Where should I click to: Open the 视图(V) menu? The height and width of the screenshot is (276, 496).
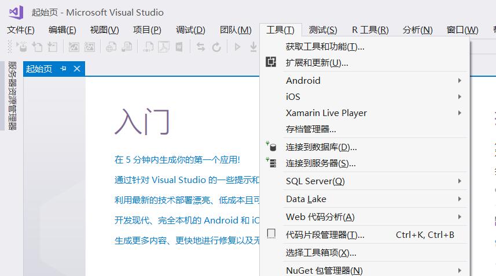104,30
